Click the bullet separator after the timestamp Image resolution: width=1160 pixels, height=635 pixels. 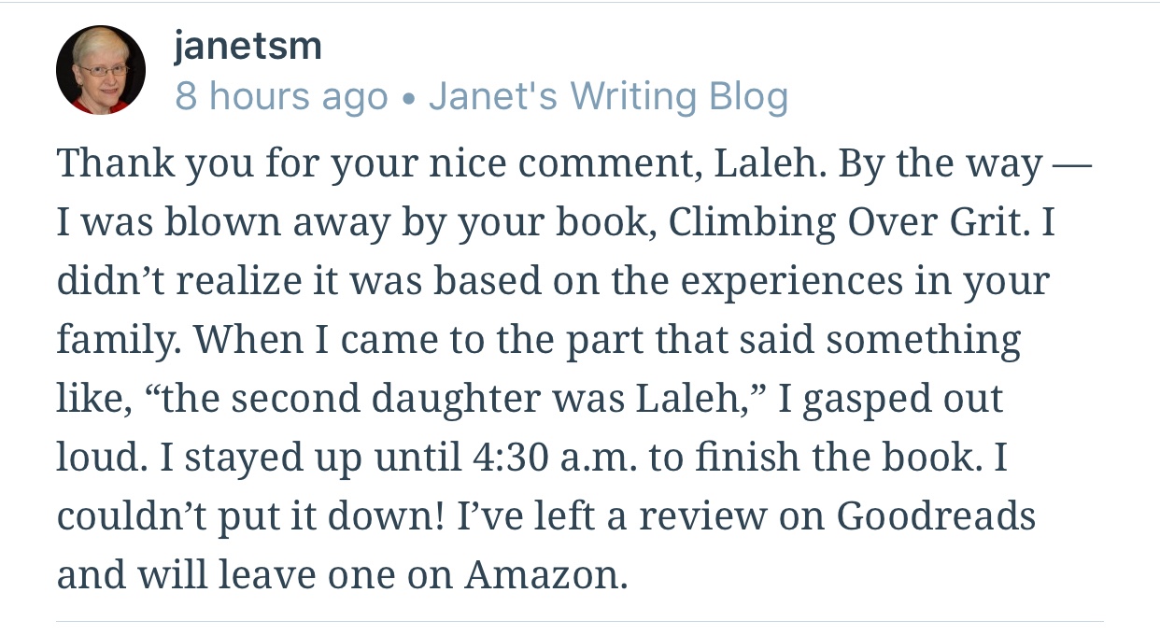408,97
